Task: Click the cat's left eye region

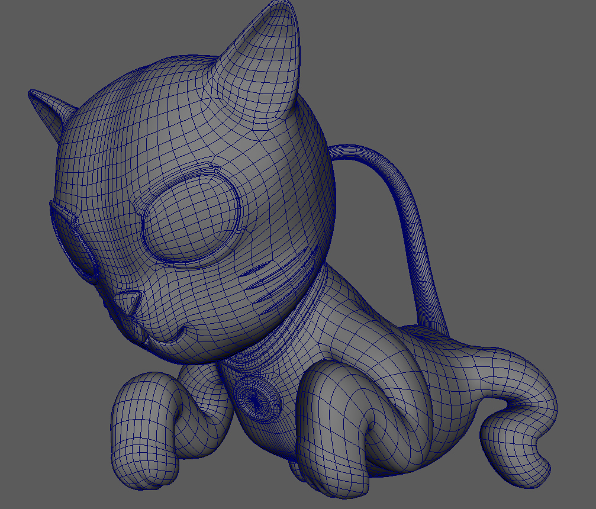Action: tap(189, 219)
